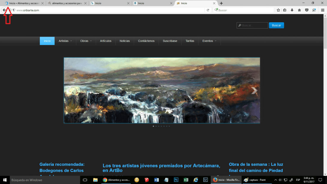The width and height of the screenshot is (327, 184).
Task: Close the 'Inicio • Alimentos y accesorios' tab
Action: click(x=43, y=3)
